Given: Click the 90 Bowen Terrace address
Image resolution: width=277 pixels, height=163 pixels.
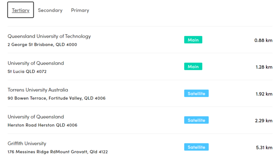Looking at the screenshot, I should point(57,98).
